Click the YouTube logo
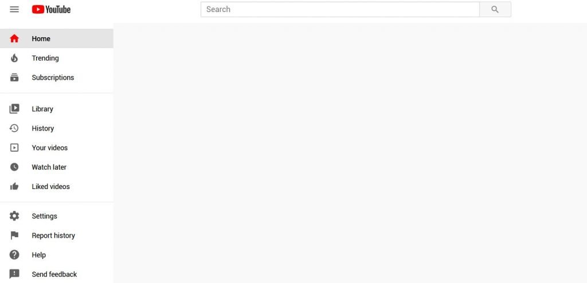Viewport: 587px width, 283px height. 51,9
